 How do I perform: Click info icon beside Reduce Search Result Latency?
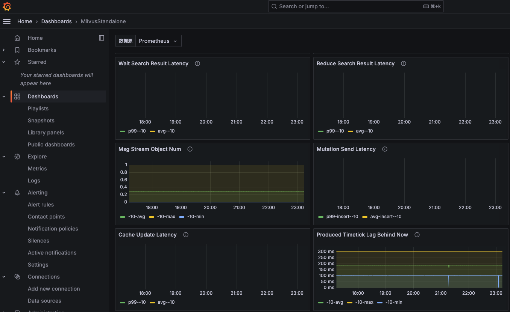coord(404,63)
